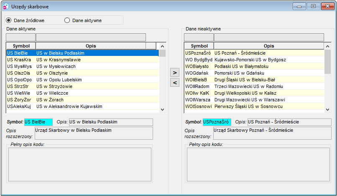Select row Kujawsko-Pomorski US w Bydgosz

coord(255,60)
